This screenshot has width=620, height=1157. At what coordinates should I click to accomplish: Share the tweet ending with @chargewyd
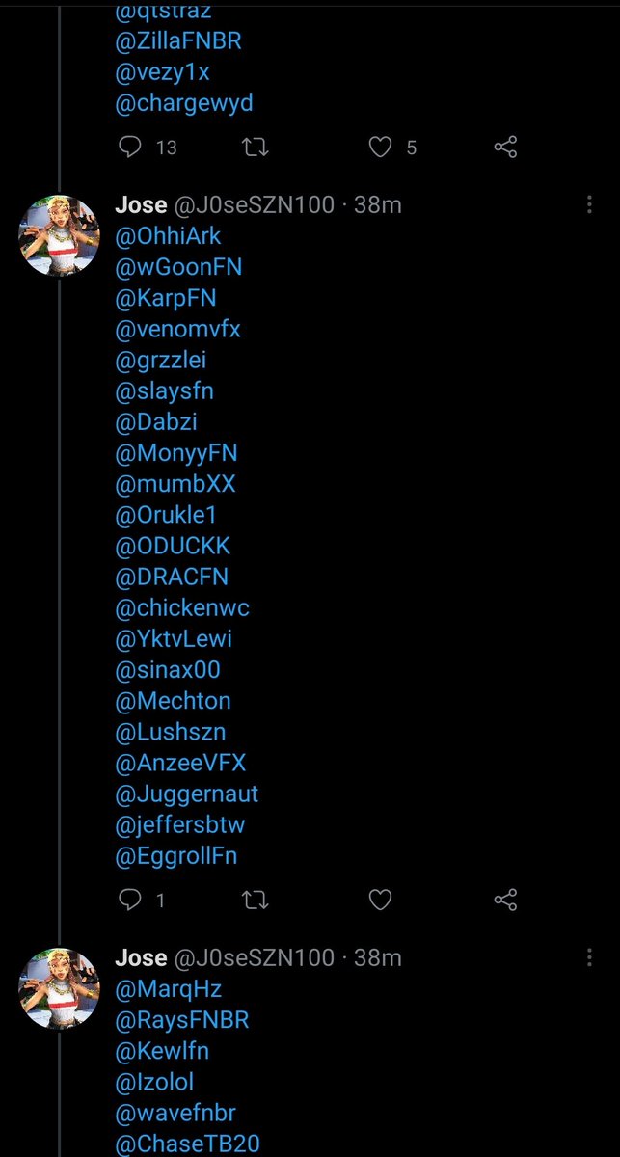pyautogui.click(x=505, y=148)
